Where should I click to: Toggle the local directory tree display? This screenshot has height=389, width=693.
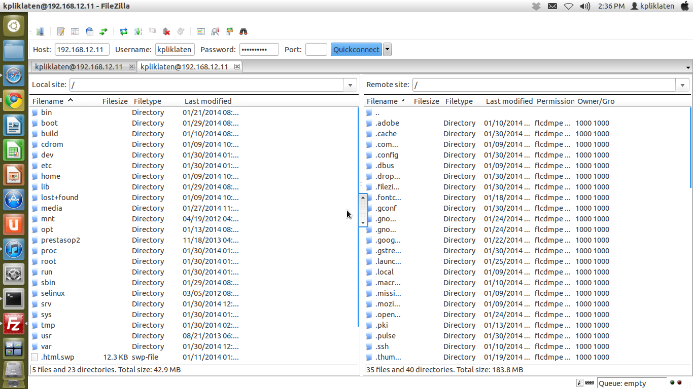pos(75,31)
